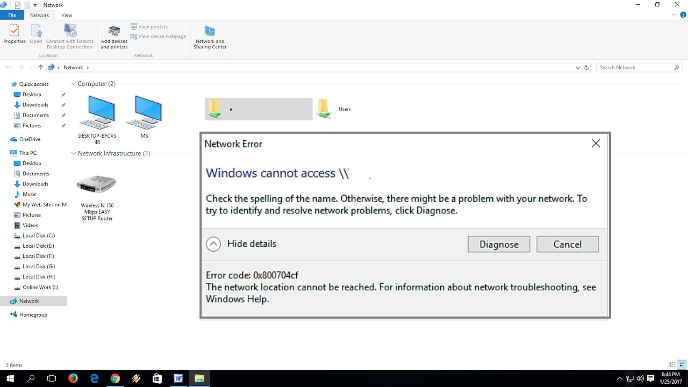
Task: Collapse the Computer (2) group
Action: pyautogui.click(x=74, y=84)
